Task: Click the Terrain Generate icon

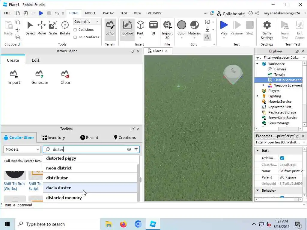Action: pos(40,78)
